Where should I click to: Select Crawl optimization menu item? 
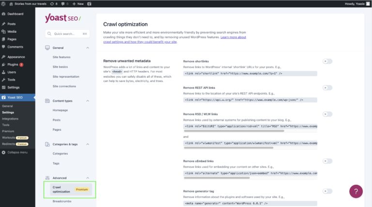(70, 190)
